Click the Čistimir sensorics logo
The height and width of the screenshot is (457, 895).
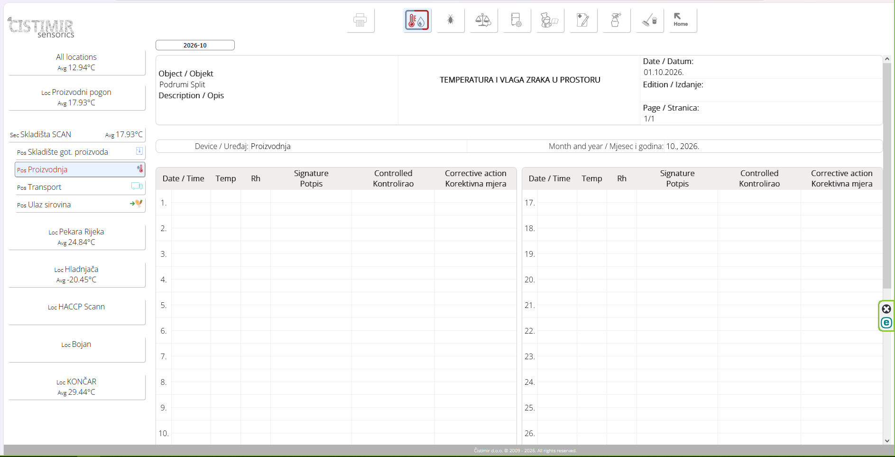(41, 27)
